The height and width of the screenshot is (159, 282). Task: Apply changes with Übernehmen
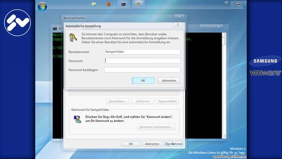(x=174, y=144)
